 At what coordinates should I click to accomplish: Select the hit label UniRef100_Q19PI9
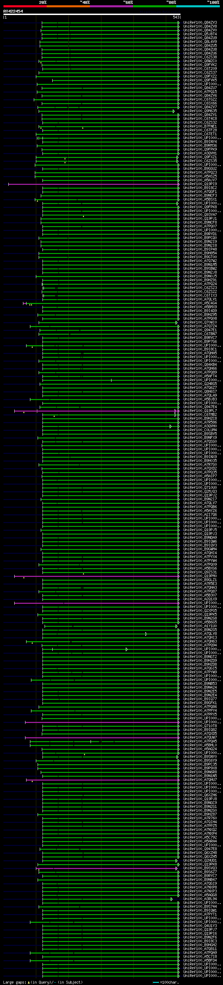click(x=200, y=184)
